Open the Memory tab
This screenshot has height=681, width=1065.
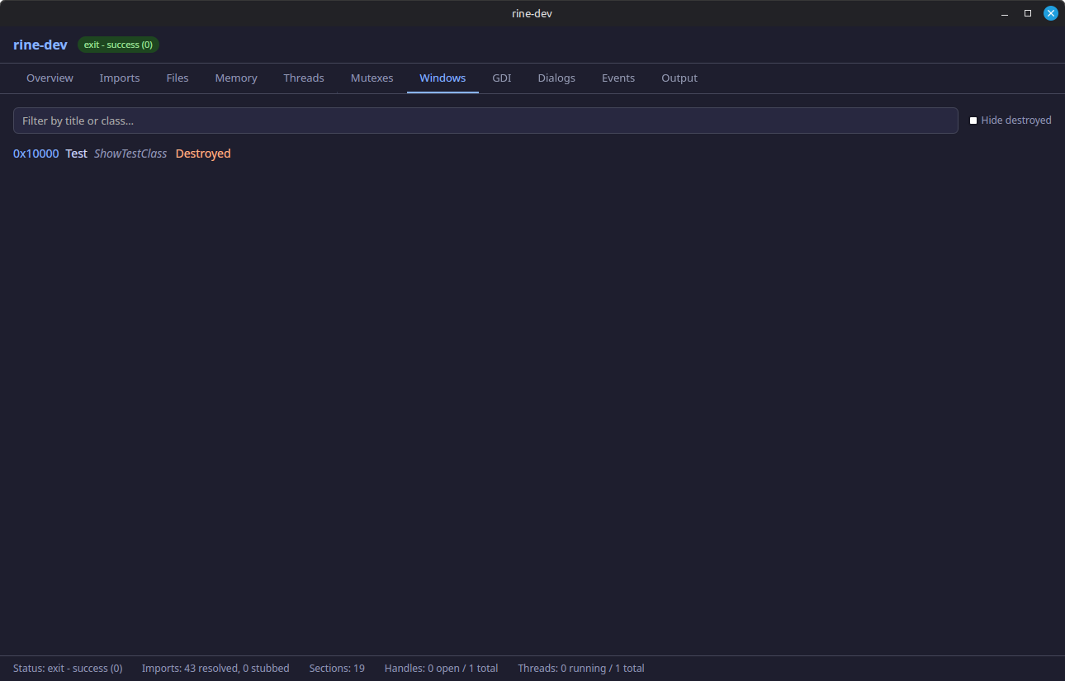[x=236, y=78]
